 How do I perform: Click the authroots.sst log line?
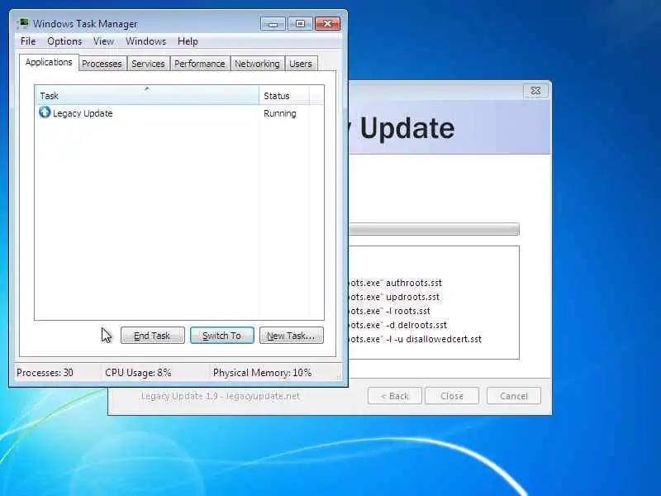pos(396,283)
